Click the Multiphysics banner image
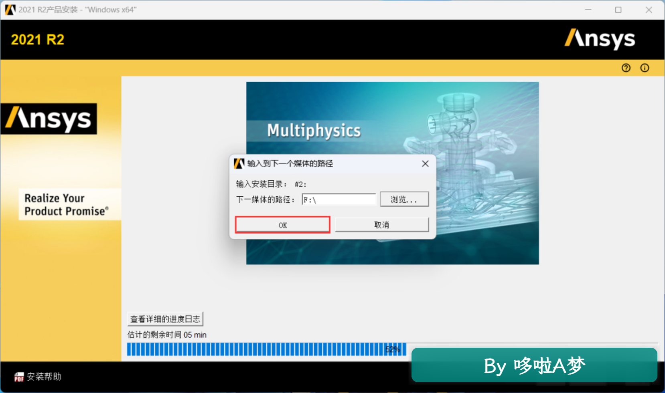The width and height of the screenshot is (665, 393). pyautogui.click(x=392, y=173)
